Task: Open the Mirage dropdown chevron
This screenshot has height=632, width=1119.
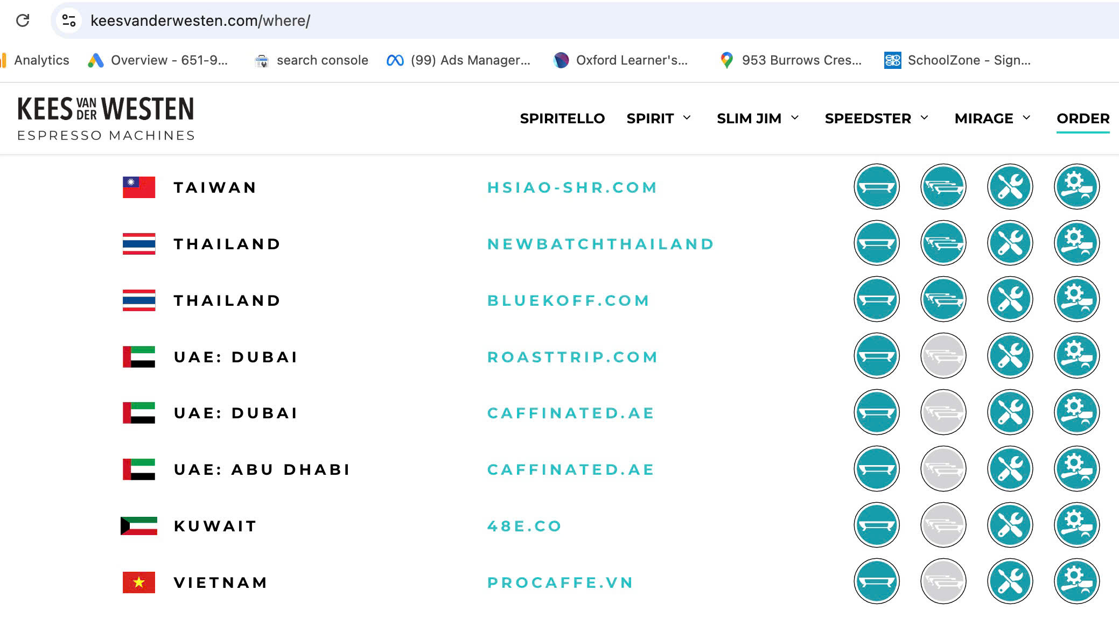Action: (1026, 118)
